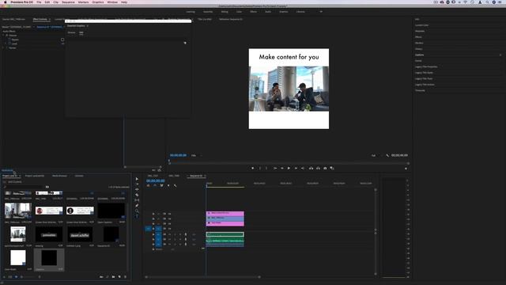Toggle Snap in the timeline header
Image resolution: width=506 pixels, height=285 pixels.
tap(155, 185)
